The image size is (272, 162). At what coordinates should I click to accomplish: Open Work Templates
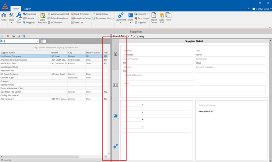(80, 14)
